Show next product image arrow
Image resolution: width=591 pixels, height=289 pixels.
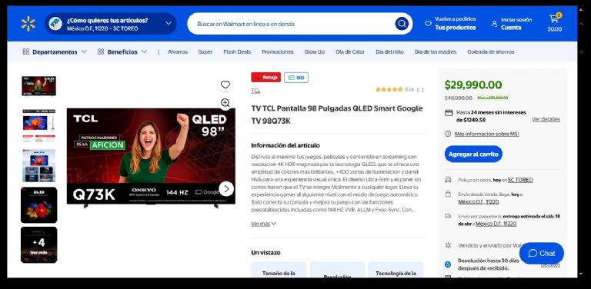(x=226, y=189)
